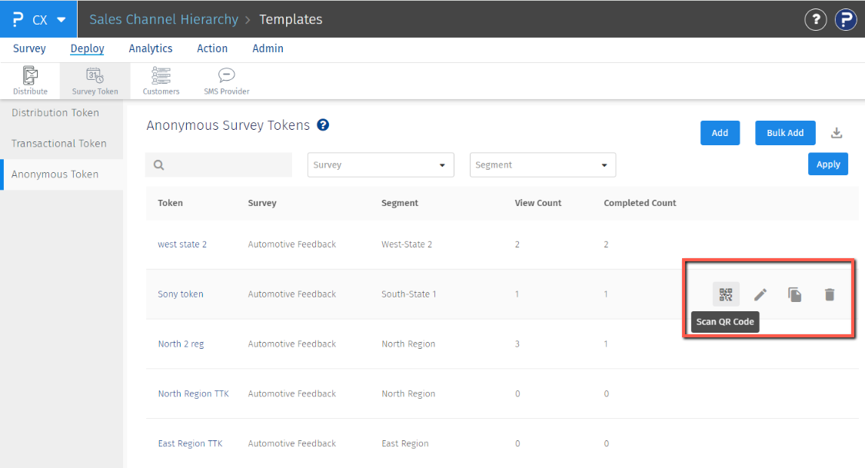Open the user profile icon in header
Viewport: 865px width, 468px height.
pyautogui.click(x=846, y=20)
